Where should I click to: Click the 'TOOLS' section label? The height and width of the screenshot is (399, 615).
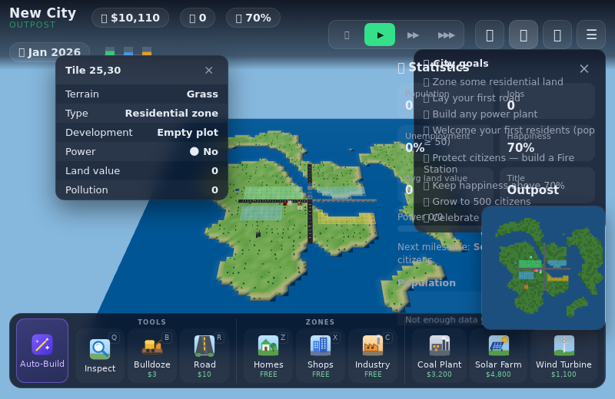[x=151, y=322]
